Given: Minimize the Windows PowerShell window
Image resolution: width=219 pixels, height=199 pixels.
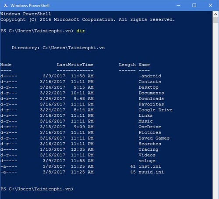Looking at the screenshot, I should click(x=178, y=6).
